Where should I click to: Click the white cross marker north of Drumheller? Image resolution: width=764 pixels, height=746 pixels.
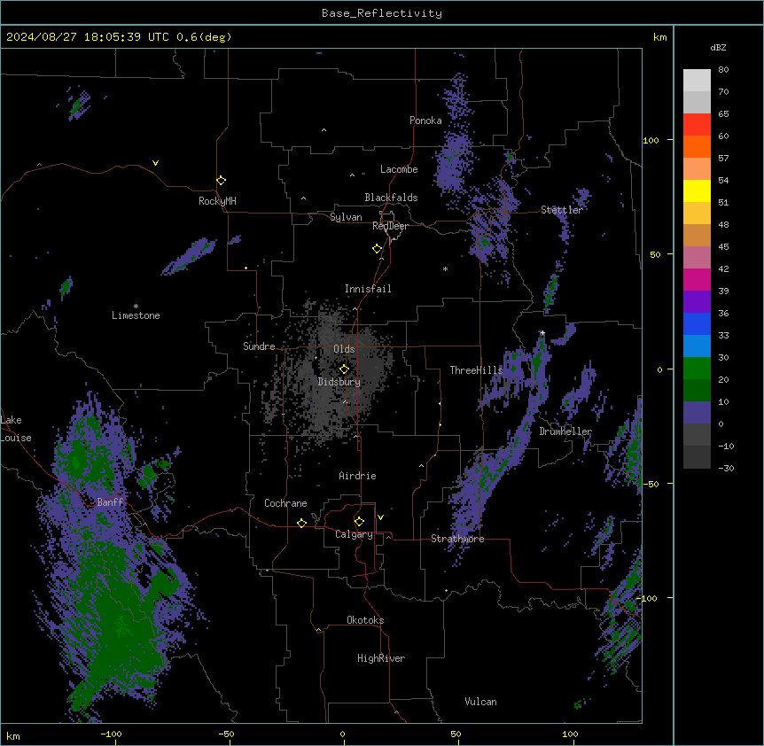click(542, 332)
